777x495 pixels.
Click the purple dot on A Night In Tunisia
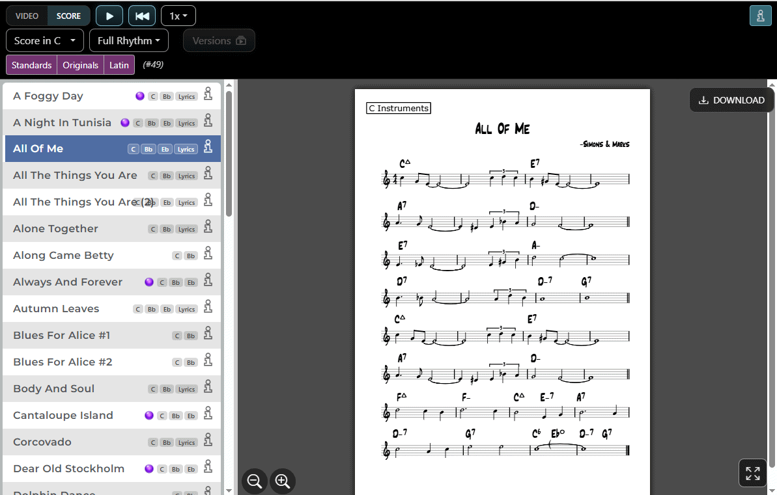pyautogui.click(x=125, y=123)
